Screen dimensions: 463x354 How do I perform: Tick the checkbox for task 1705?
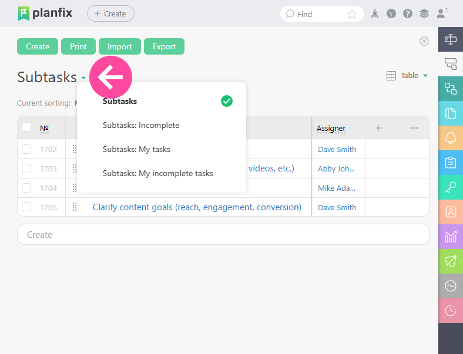(26, 207)
